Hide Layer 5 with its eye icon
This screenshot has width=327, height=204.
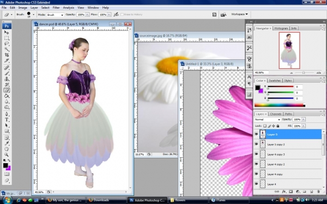256,134
